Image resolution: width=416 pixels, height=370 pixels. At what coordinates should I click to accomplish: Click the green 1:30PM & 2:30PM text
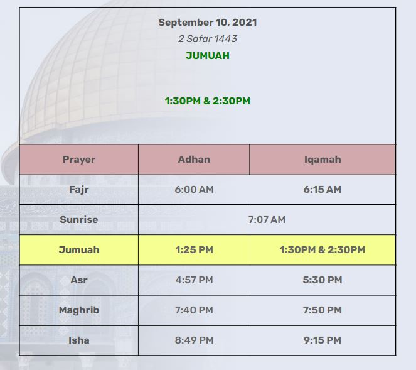point(208,101)
